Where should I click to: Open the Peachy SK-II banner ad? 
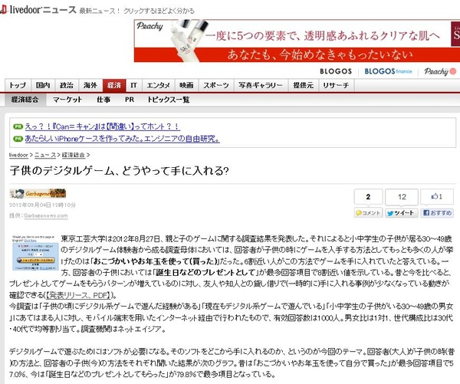click(x=297, y=41)
